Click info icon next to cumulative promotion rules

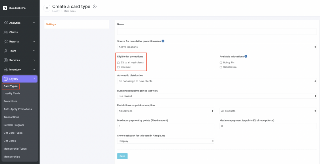[163, 41]
